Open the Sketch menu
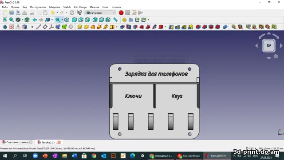The height and width of the screenshot is (160, 284). (x=67, y=7)
